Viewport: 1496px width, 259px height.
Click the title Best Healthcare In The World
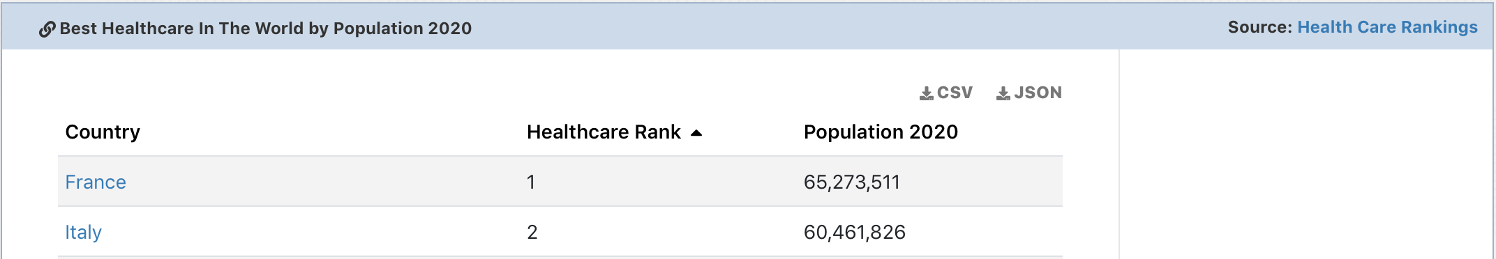[x=266, y=29]
